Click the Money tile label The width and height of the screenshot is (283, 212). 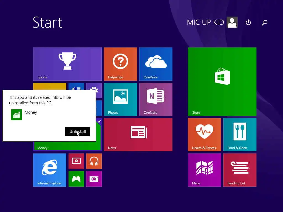[42, 148]
